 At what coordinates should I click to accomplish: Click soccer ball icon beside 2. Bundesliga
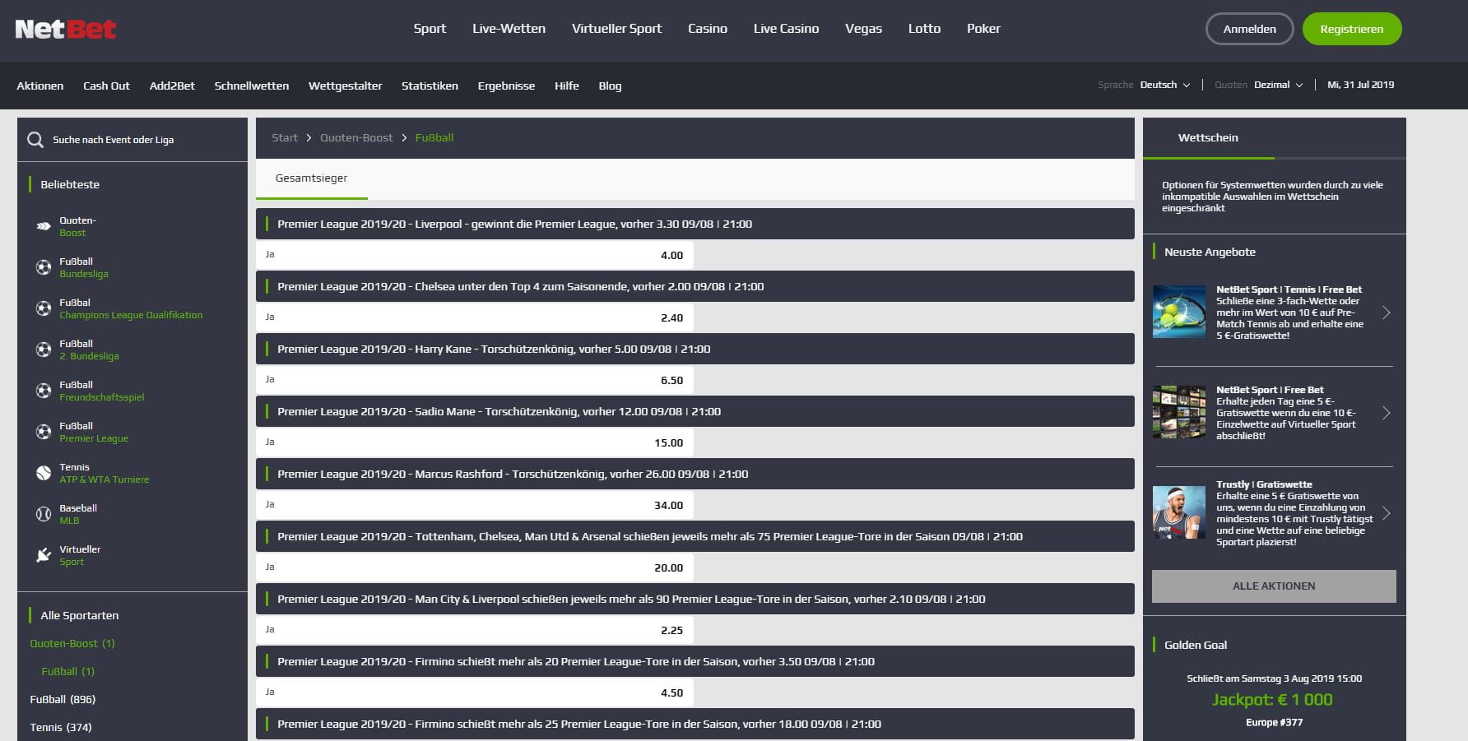[44, 350]
